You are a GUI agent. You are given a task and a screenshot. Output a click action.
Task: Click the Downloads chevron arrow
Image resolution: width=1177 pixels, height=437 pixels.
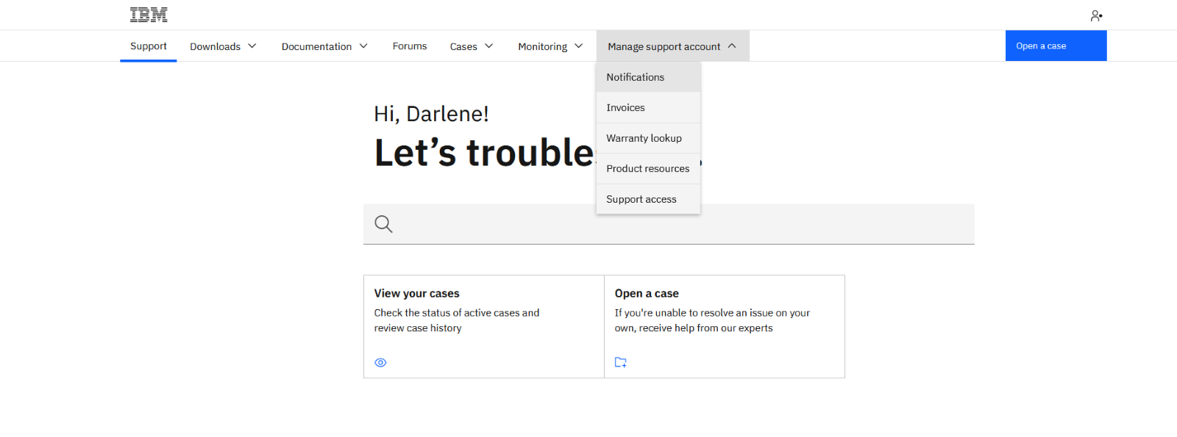(x=252, y=46)
